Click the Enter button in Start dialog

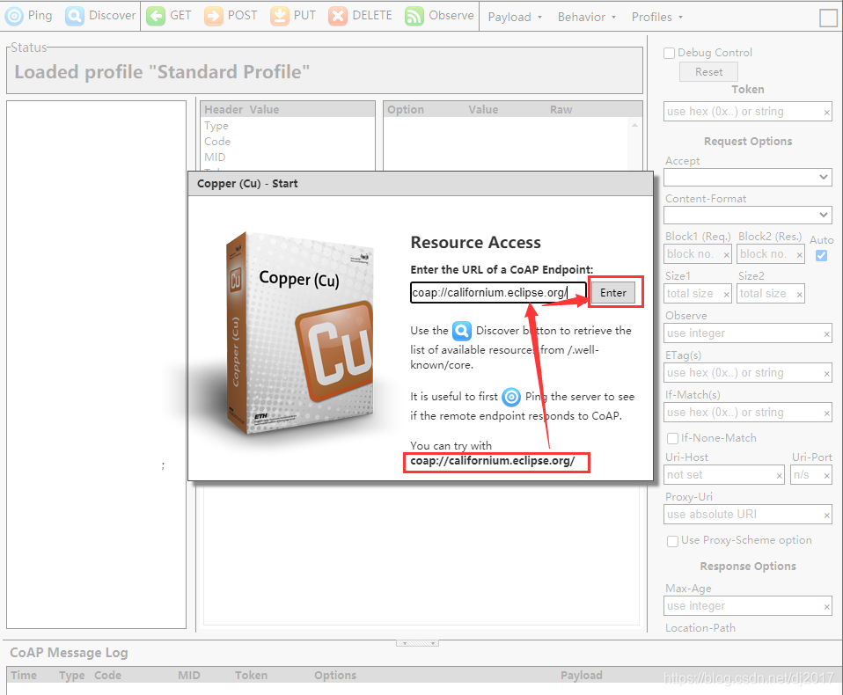[x=613, y=293]
